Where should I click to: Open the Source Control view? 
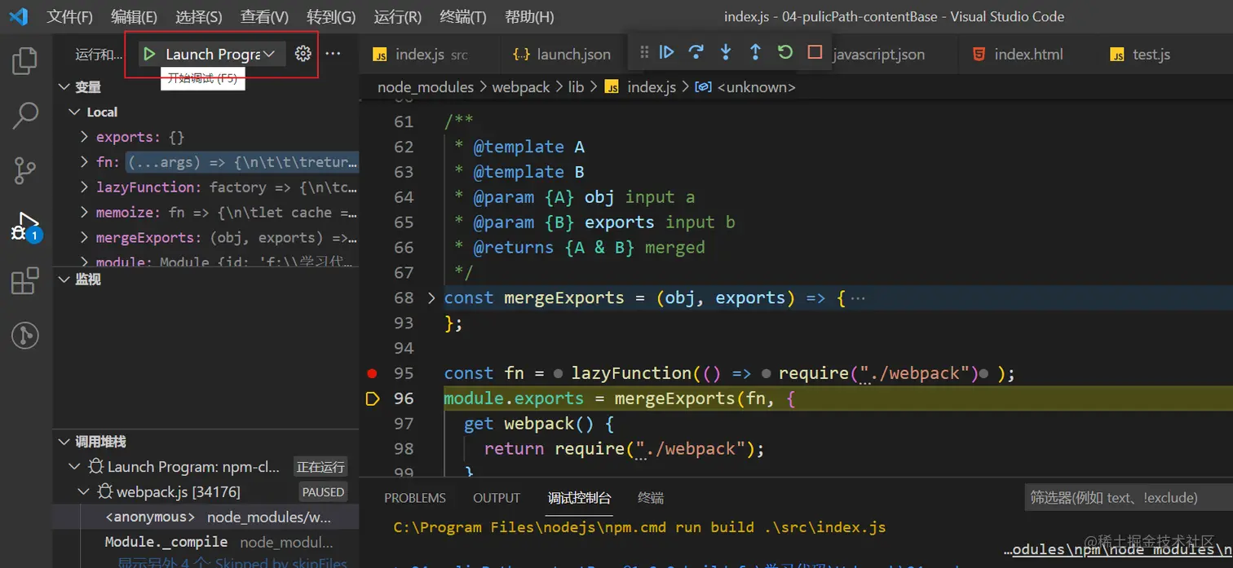point(25,170)
